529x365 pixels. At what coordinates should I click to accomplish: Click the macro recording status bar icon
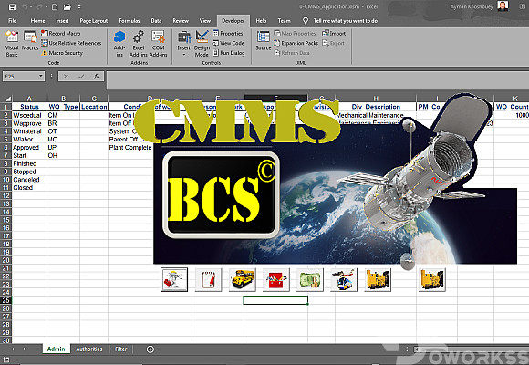5,360
